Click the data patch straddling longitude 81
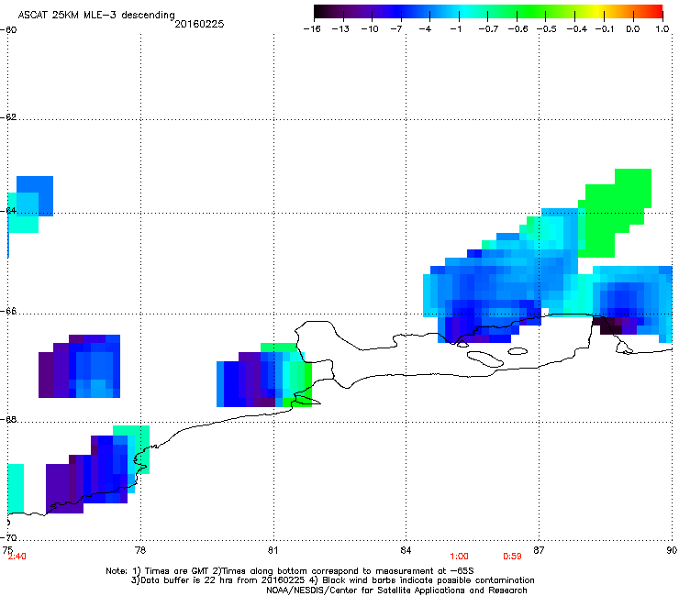The height and width of the screenshot is (596, 679). (264, 375)
